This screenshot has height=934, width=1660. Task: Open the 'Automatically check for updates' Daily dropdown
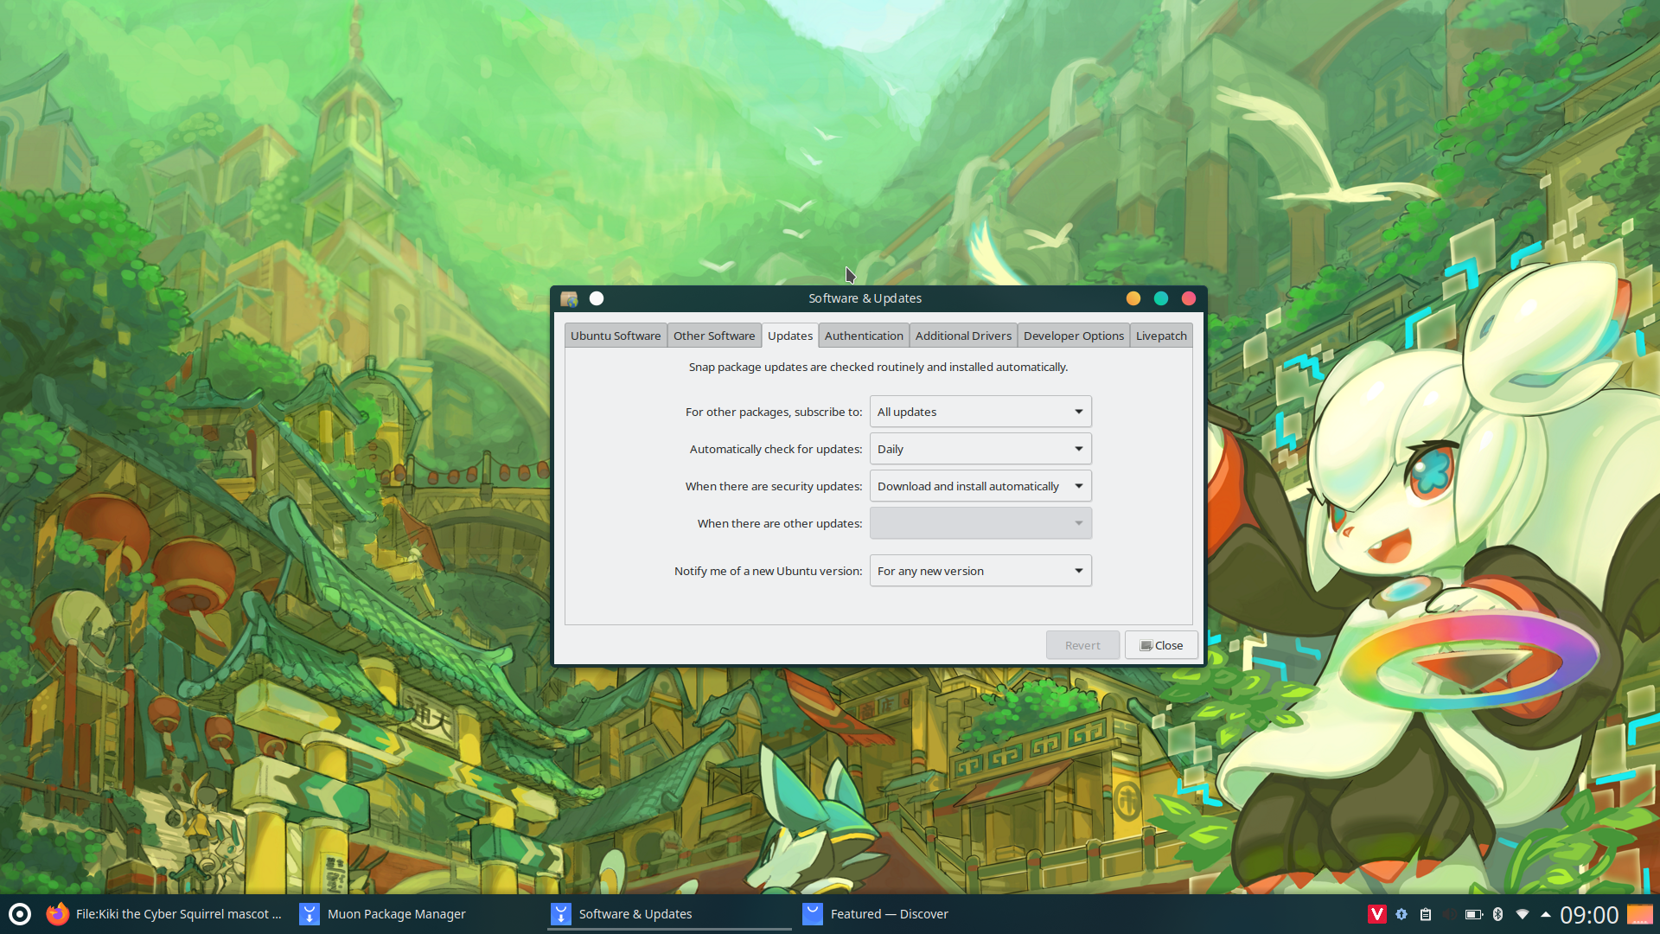coord(980,449)
